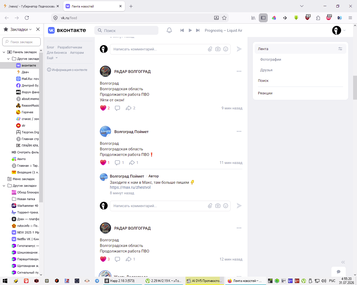Open the Windows Start menu
357x285 pixels.
click(x=5, y=281)
